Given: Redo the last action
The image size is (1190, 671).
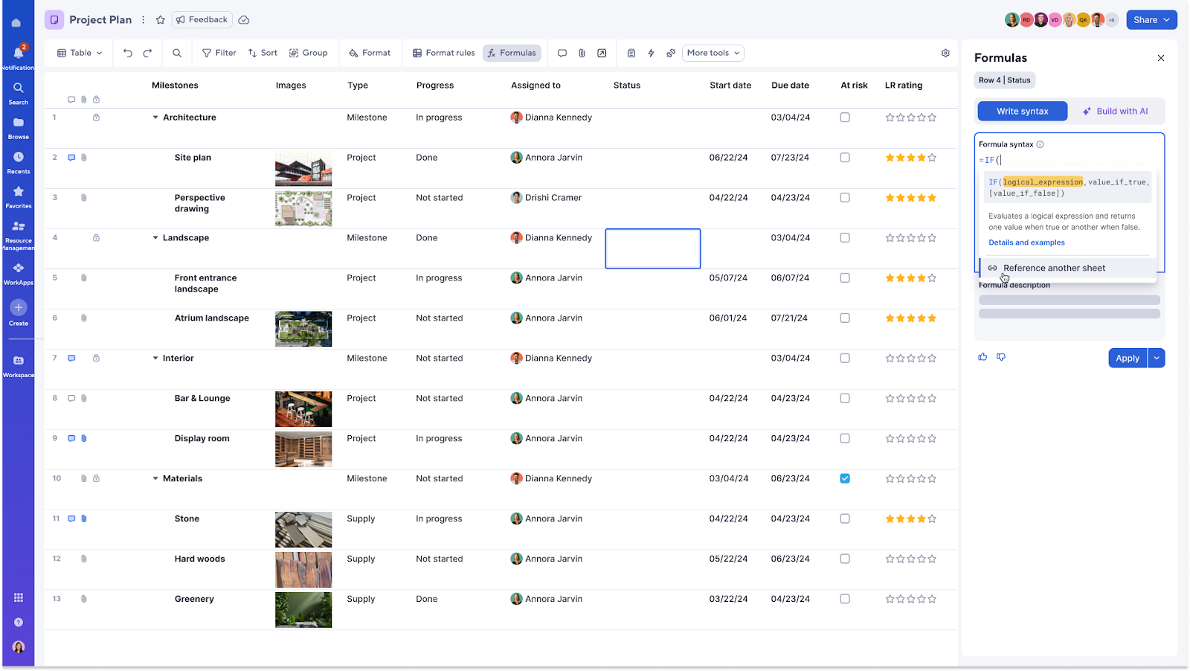Looking at the screenshot, I should point(147,53).
